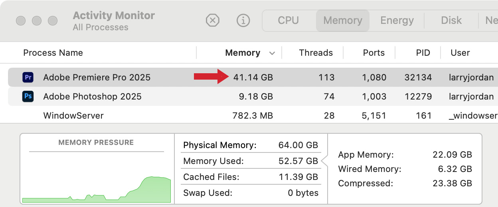Click the Memory Used statistic row

[x=251, y=161]
